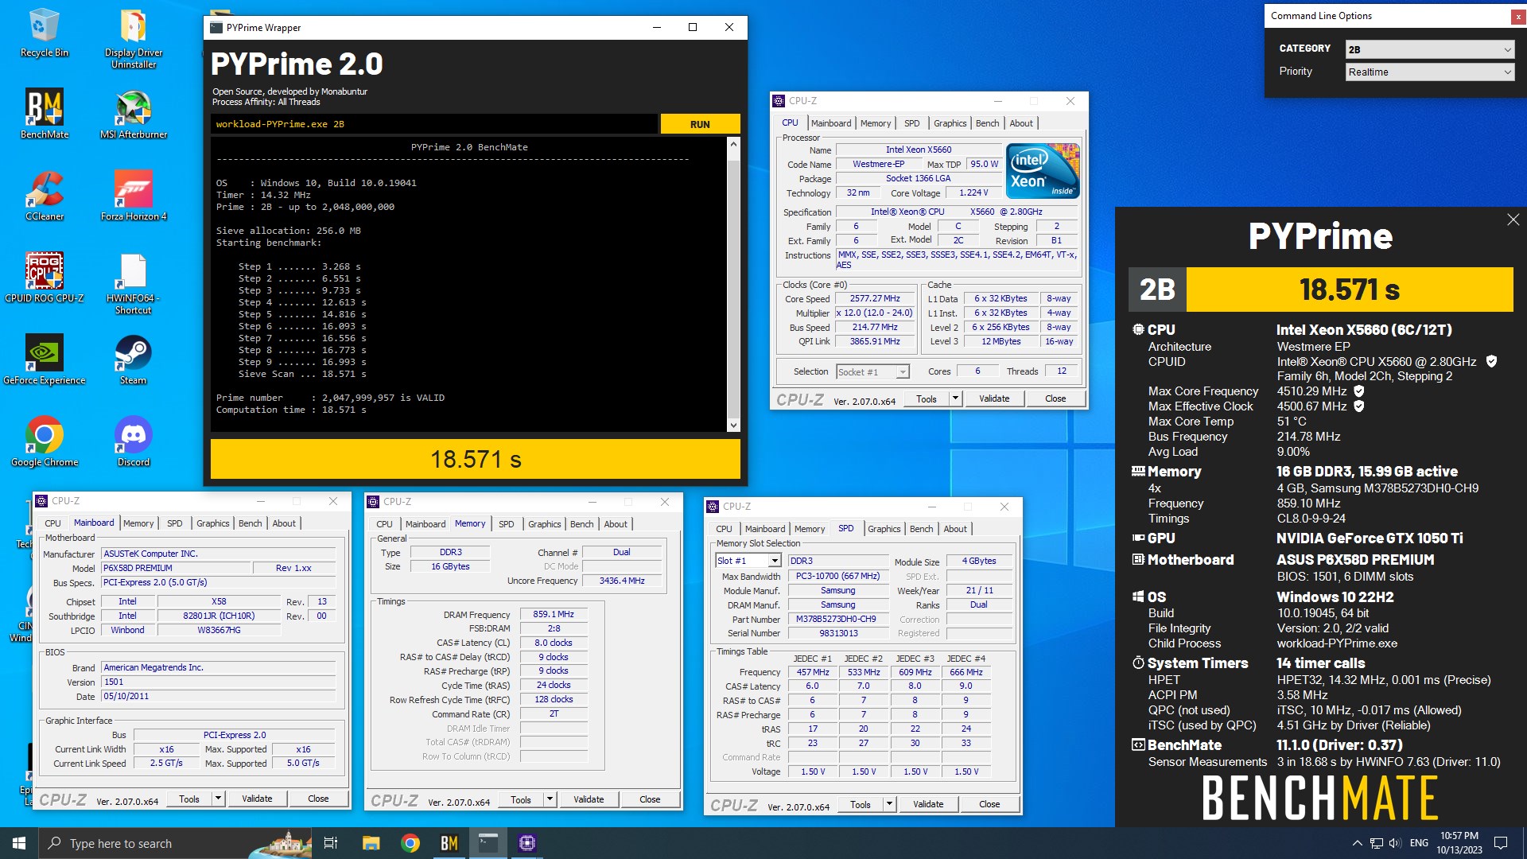Image resolution: width=1527 pixels, height=859 pixels.
Task: Click Close in the SPD CPU-Z window
Action: point(989,804)
